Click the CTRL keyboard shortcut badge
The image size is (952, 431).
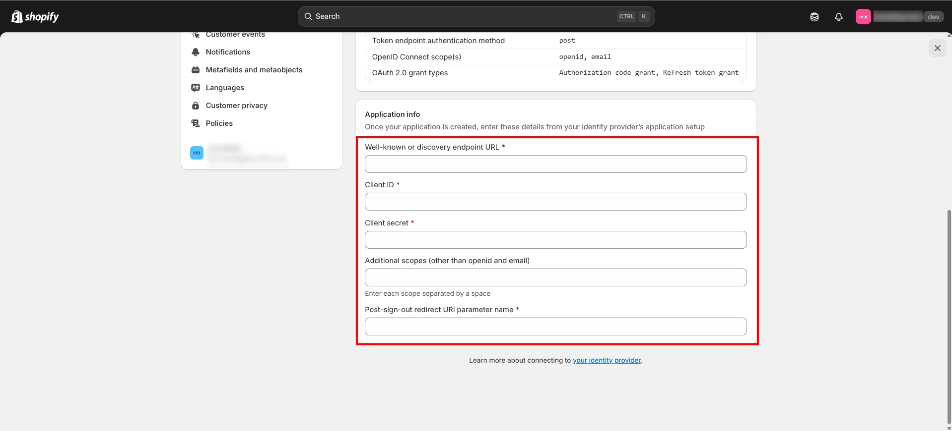pyautogui.click(x=626, y=16)
